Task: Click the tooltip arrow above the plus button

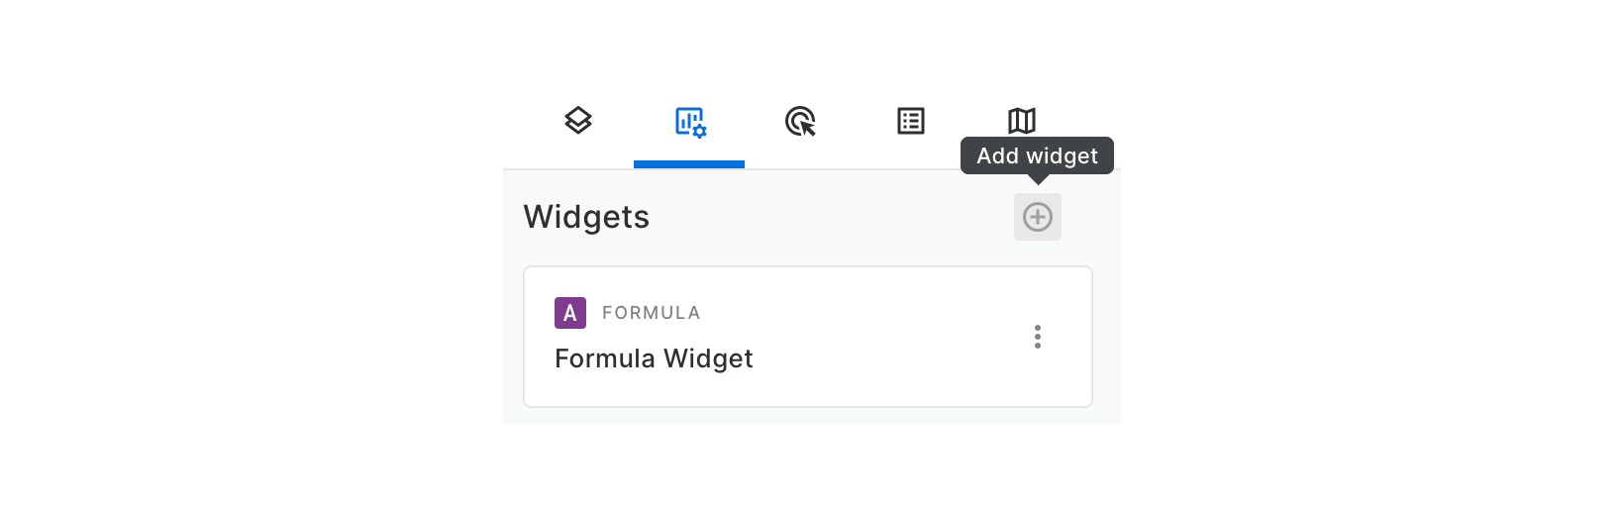Action: (1038, 179)
